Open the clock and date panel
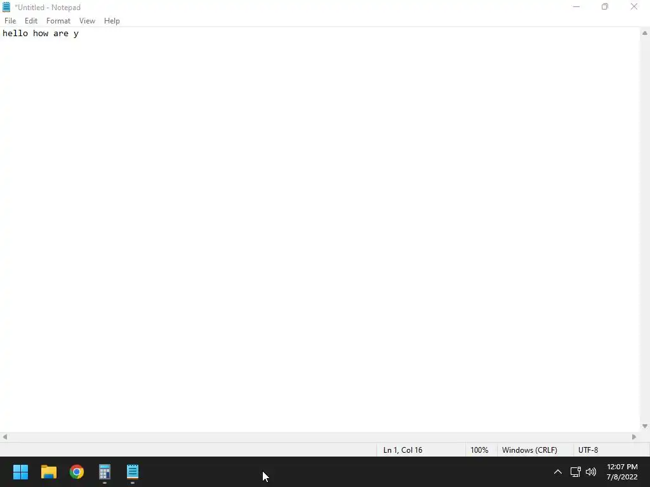The width and height of the screenshot is (650, 487). click(622, 472)
